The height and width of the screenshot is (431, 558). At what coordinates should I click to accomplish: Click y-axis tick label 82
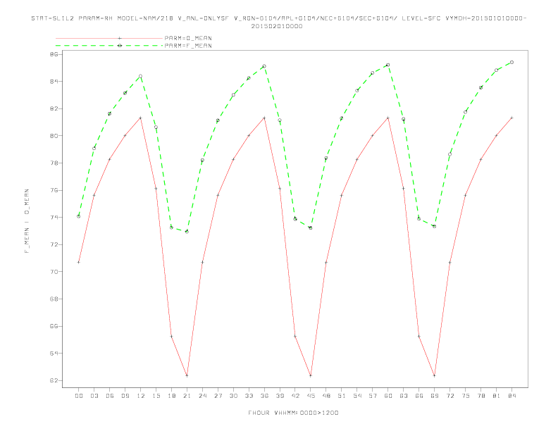point(54,109)
